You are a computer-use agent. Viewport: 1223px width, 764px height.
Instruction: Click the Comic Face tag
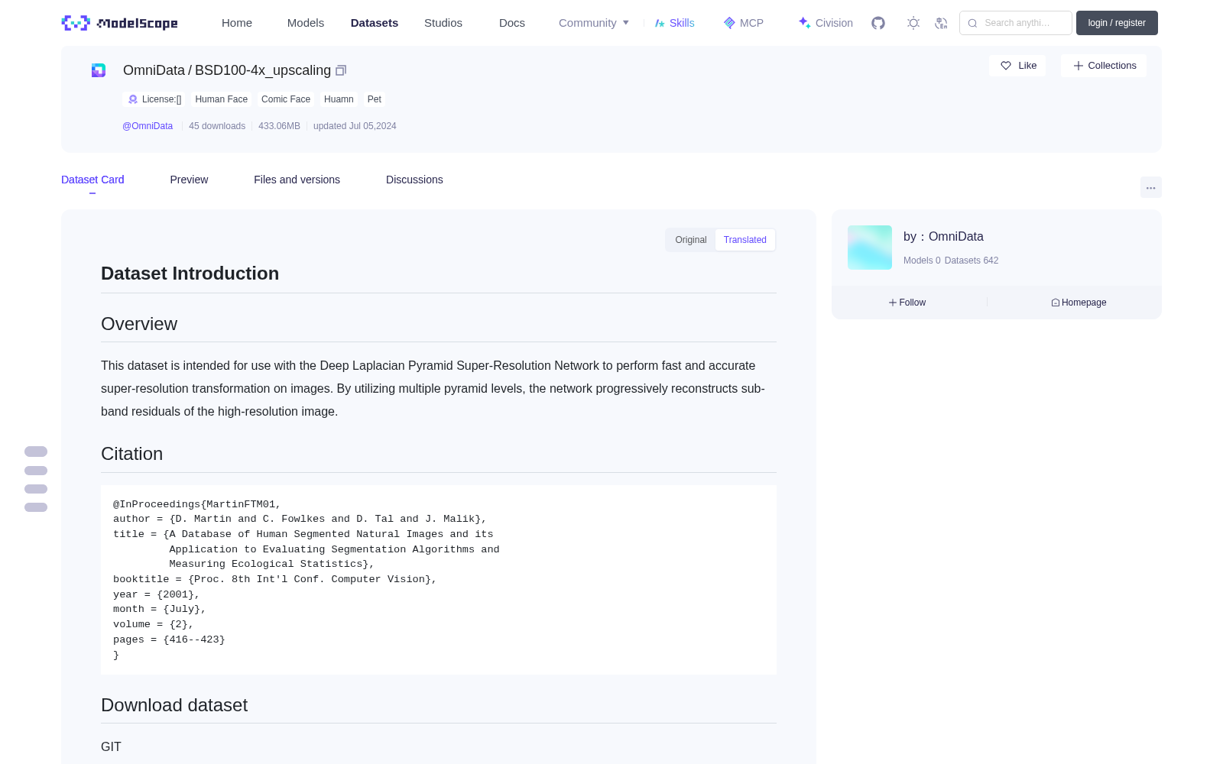coord(286,99)
